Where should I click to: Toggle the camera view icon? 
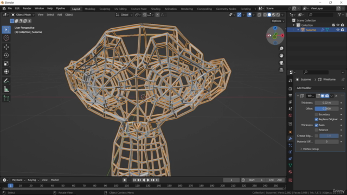tap(281, 63)
